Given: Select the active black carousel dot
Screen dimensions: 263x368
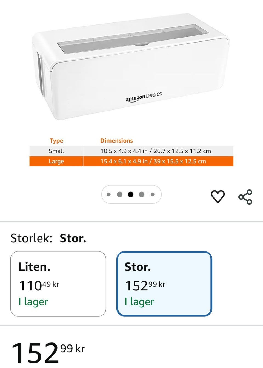Looking at the screenshot, I should point(131,194).
